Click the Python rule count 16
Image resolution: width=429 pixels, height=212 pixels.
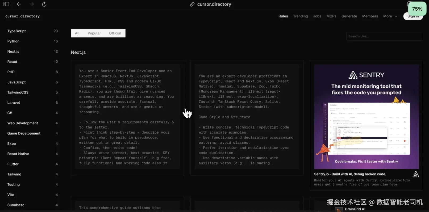(x=56, y=41)
